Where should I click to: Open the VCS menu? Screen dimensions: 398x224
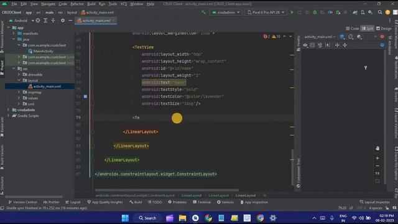[x=124, y=4]
